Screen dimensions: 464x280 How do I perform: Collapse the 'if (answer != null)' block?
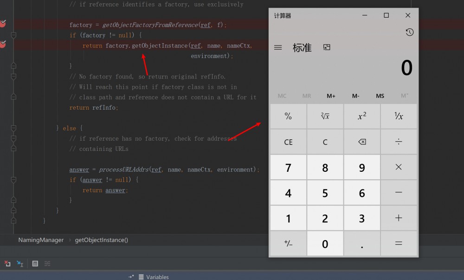coord(13,180)
